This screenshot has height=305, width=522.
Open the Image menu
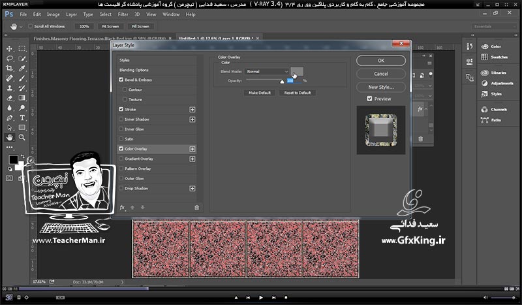point(54,14)
